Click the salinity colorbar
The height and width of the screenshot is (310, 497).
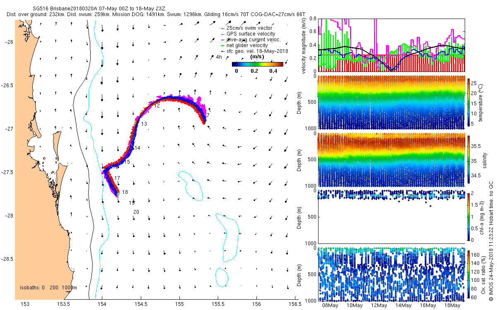[468, 160]
